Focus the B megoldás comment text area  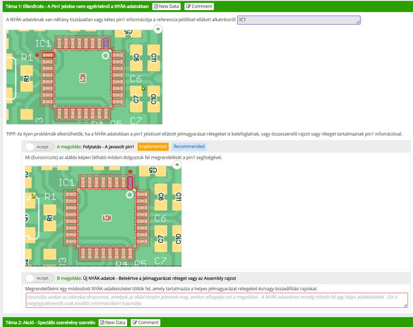(216, 300)
